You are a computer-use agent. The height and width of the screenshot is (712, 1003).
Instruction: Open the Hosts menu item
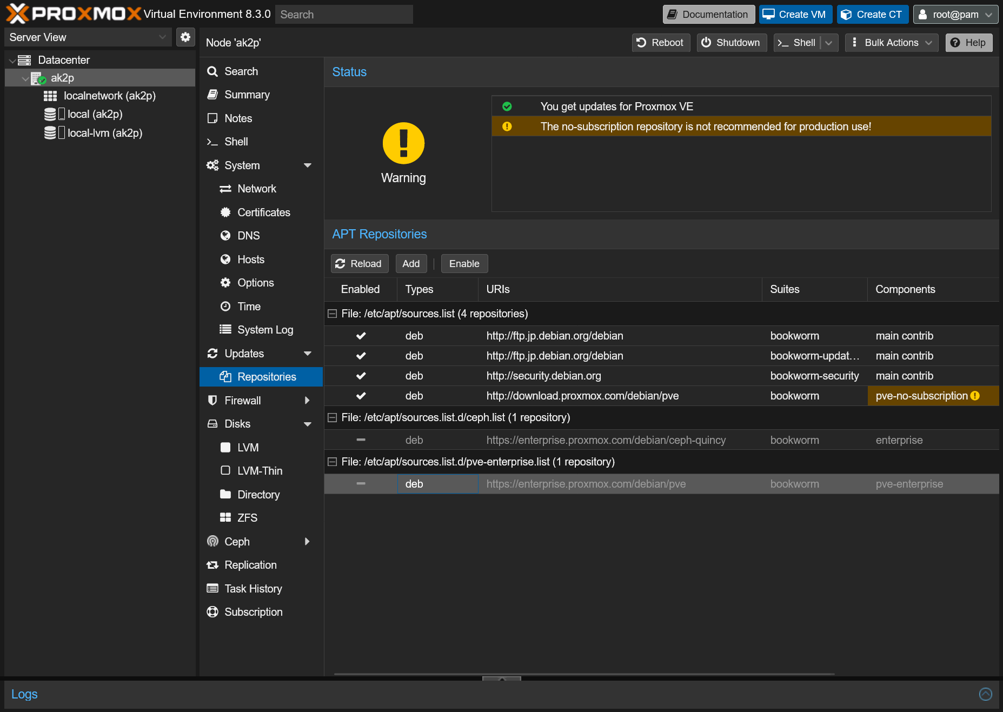(x=261, y=259)
